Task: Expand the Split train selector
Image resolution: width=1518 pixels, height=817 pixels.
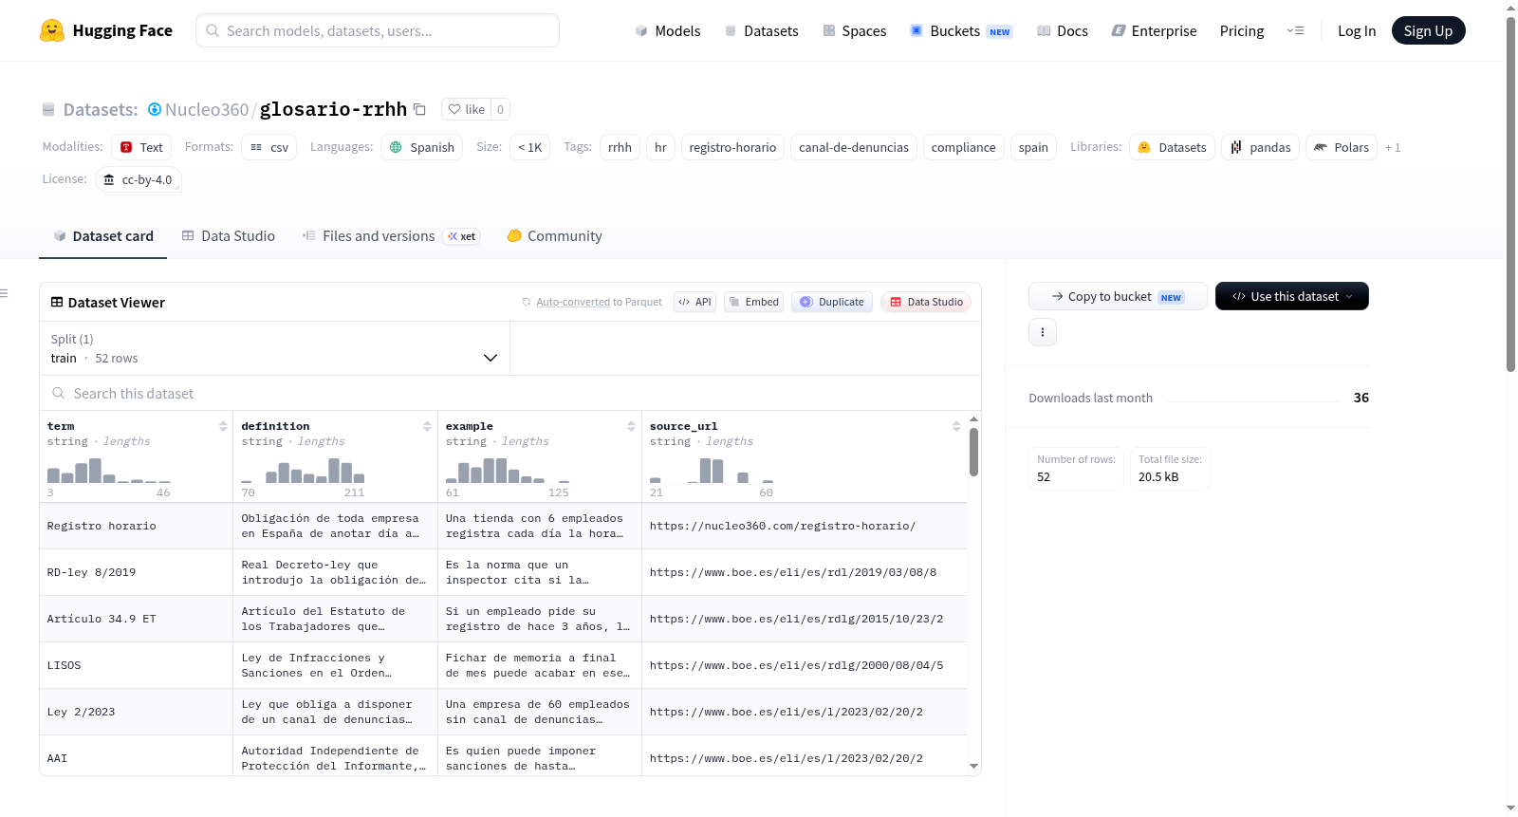Action: click(x=274, y=348)
